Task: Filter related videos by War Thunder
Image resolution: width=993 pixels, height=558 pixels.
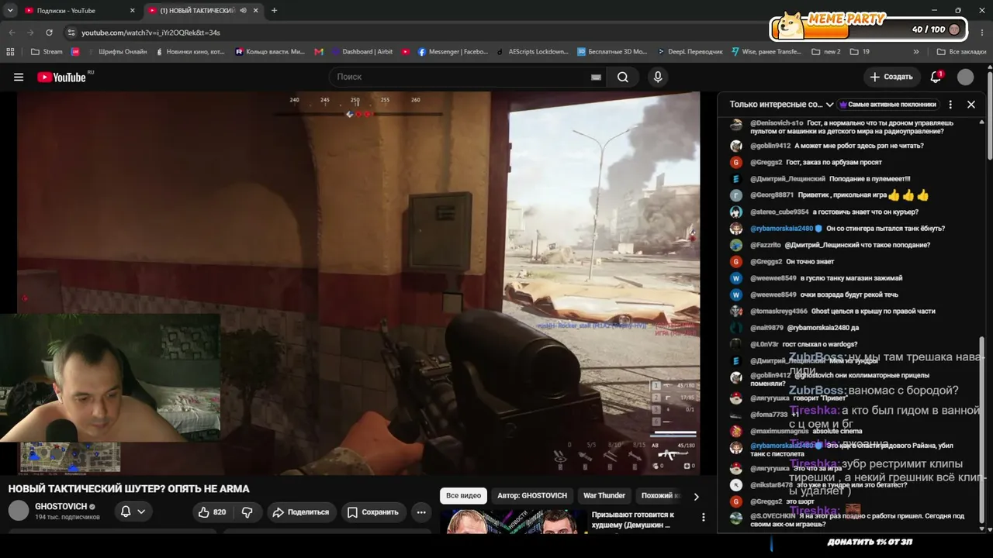Action: (604, 495)
